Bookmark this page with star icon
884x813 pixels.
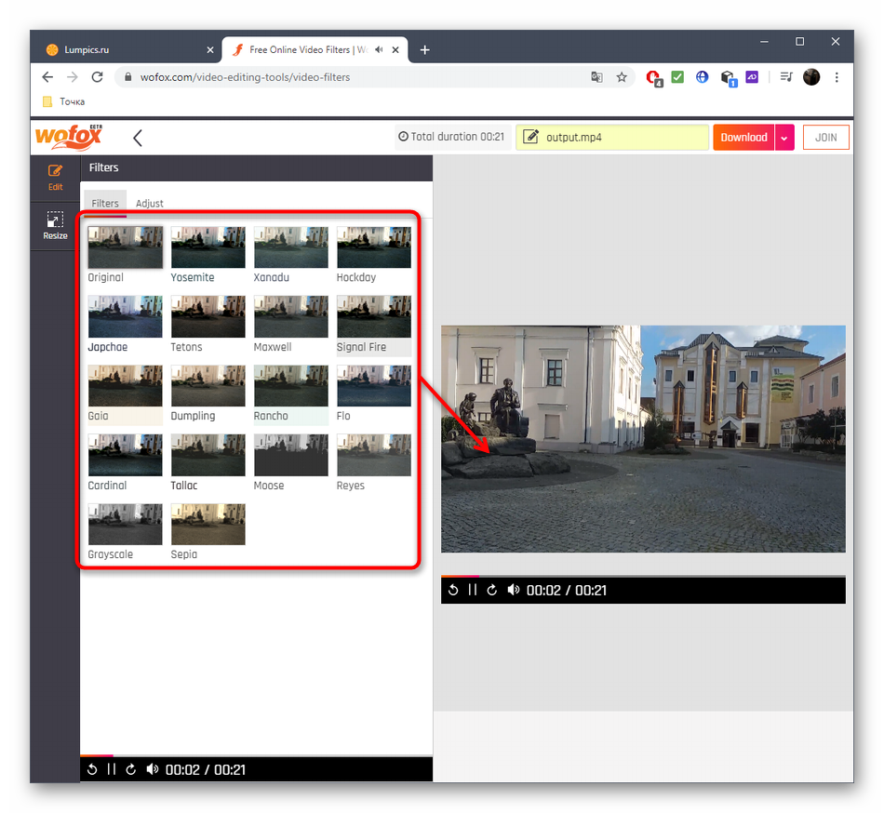click(622, 77)
